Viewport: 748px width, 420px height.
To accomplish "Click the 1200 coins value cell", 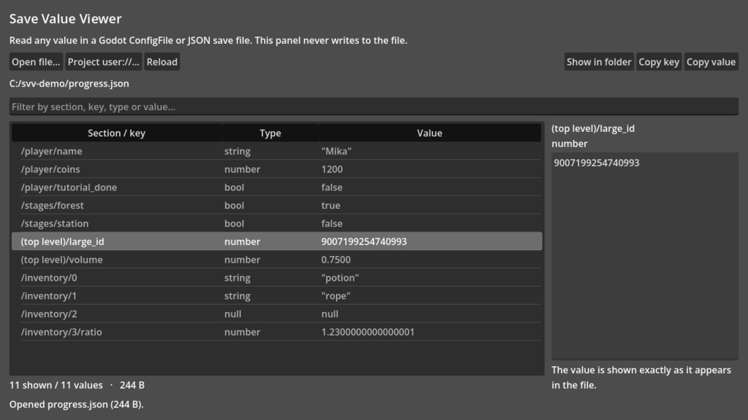I will click(x=332, y=169).
